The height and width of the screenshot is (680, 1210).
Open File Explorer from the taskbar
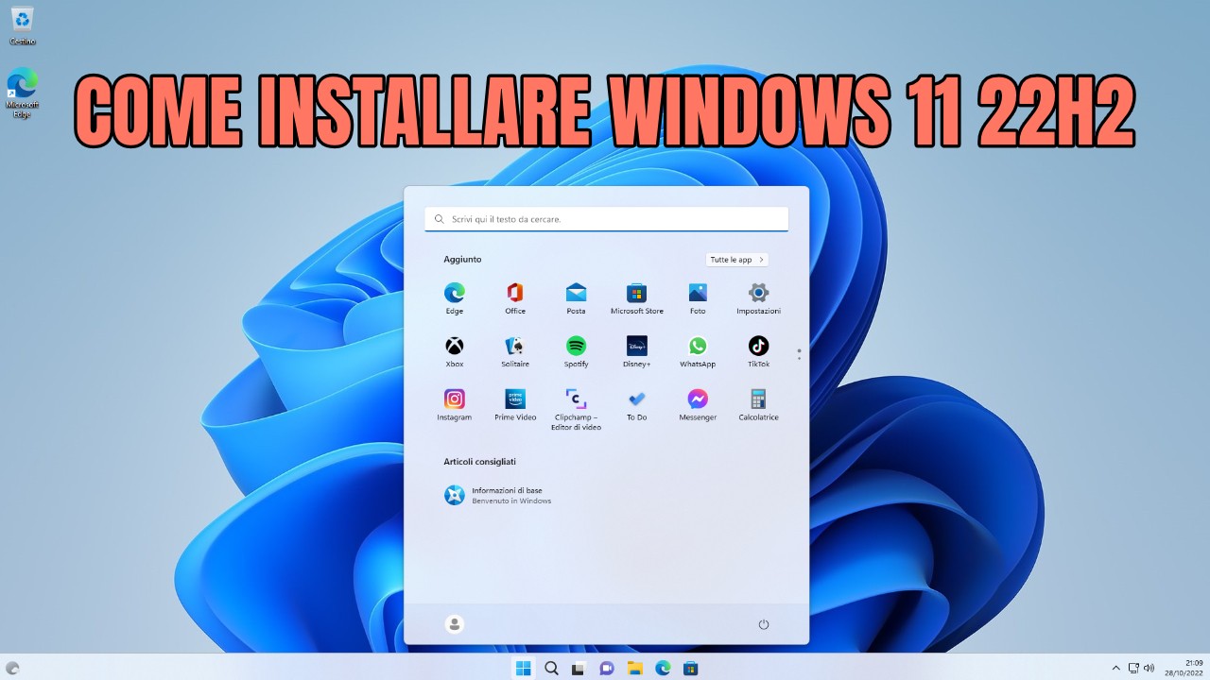point(635,668)
